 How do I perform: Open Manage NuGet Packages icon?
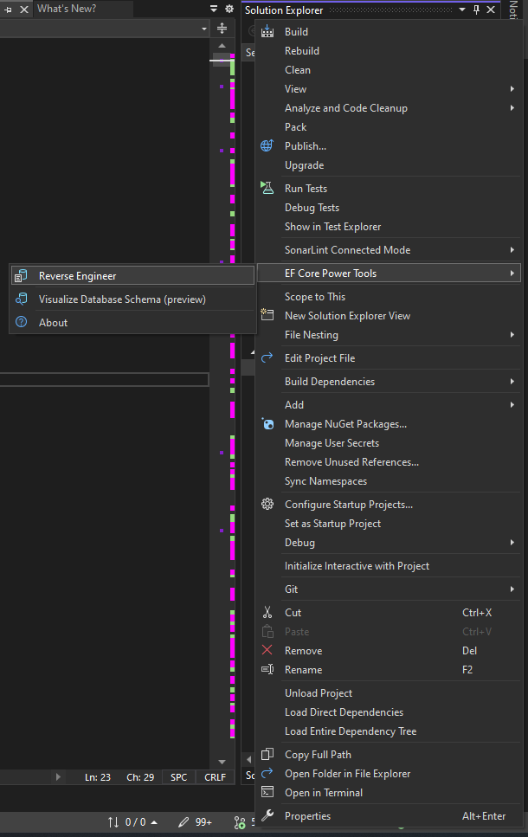(267, 424)
